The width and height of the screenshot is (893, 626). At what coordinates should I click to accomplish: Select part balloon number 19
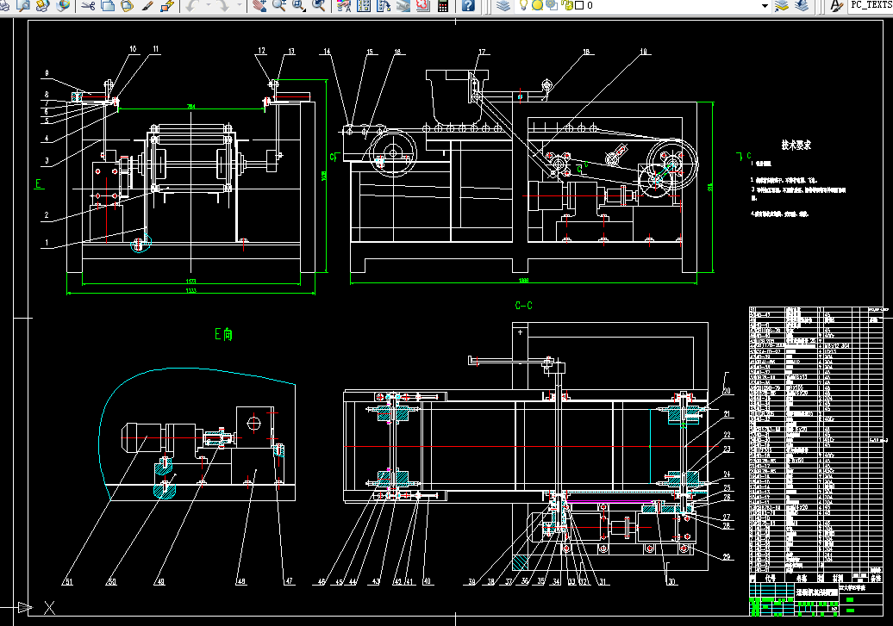point(644,52)
